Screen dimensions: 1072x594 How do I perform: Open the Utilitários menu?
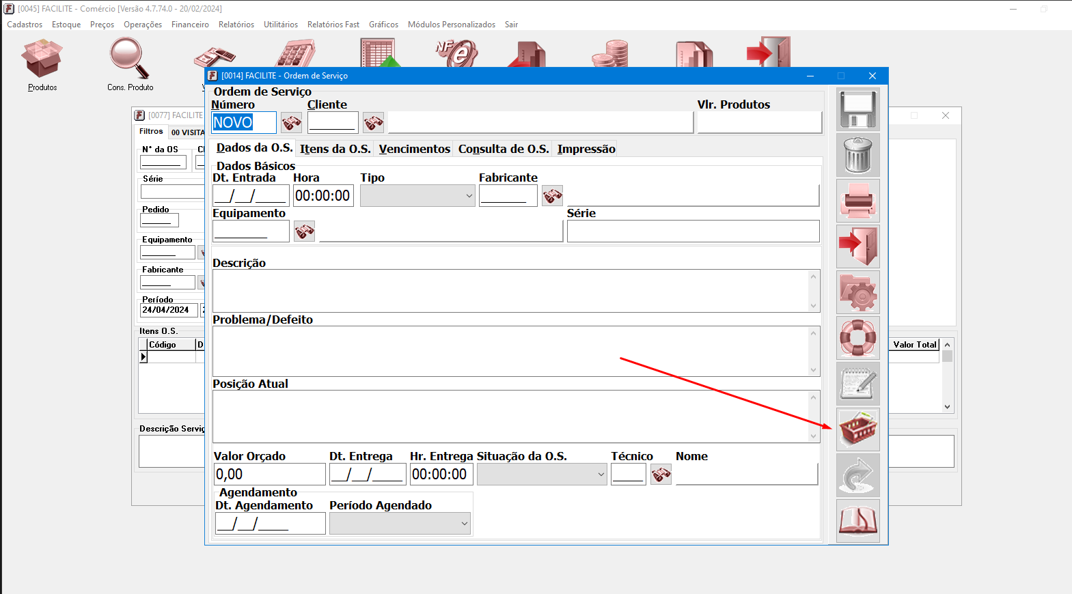pyautogui.click(x=281, y=25)
